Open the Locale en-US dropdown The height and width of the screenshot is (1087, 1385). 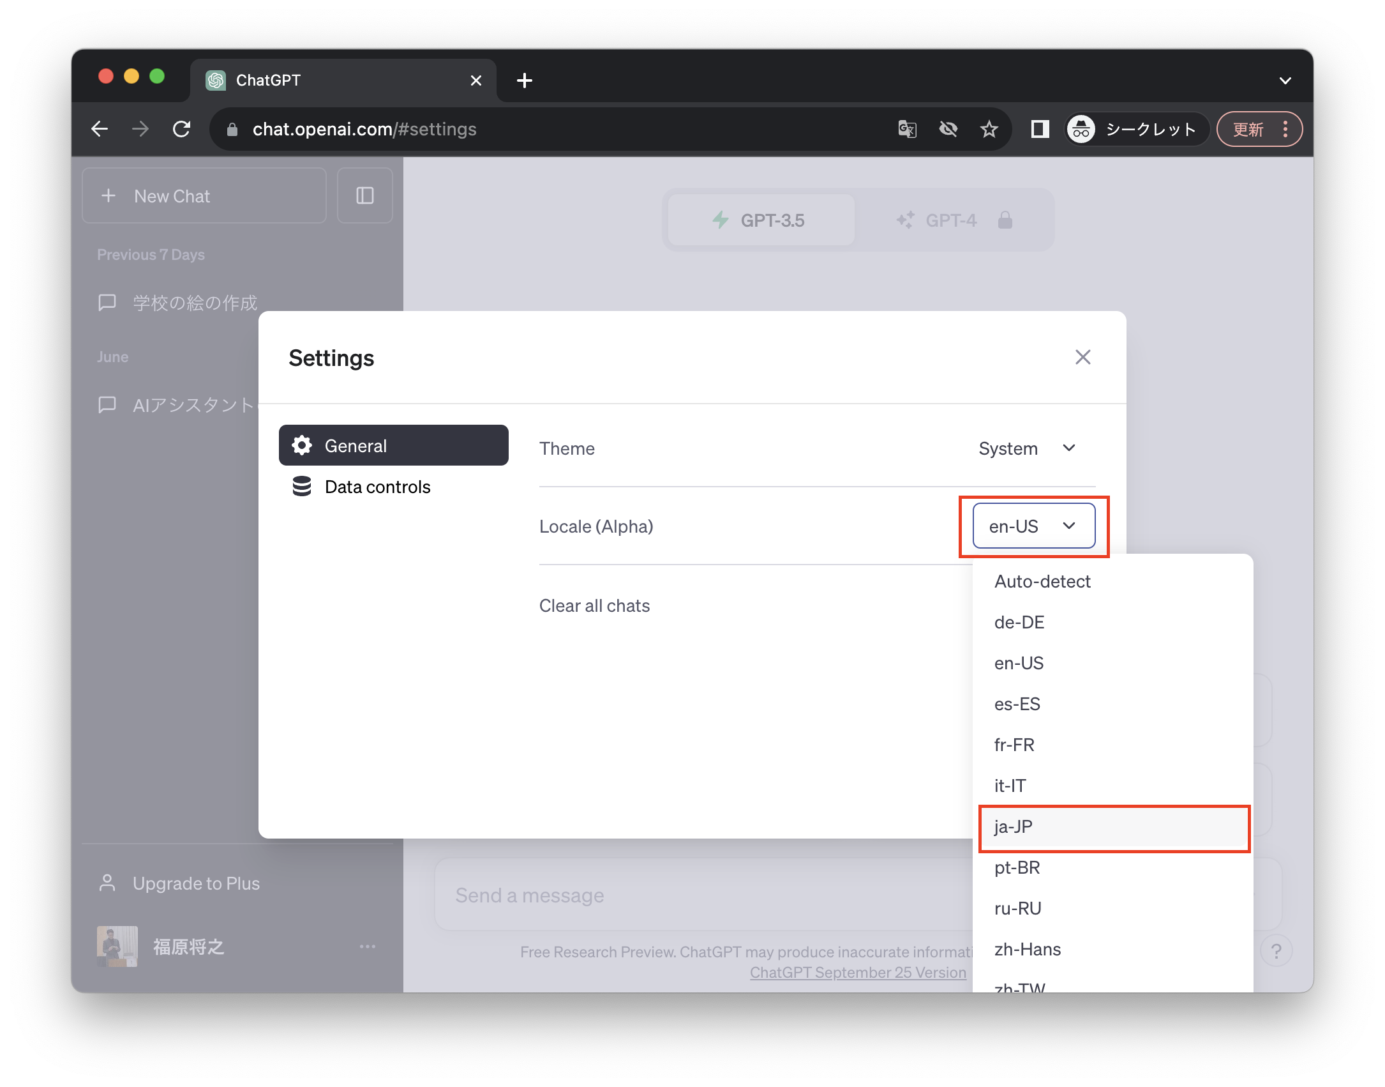(x=1034, y=526)
